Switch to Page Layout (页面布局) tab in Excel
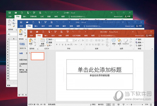 tap(33, 17)
